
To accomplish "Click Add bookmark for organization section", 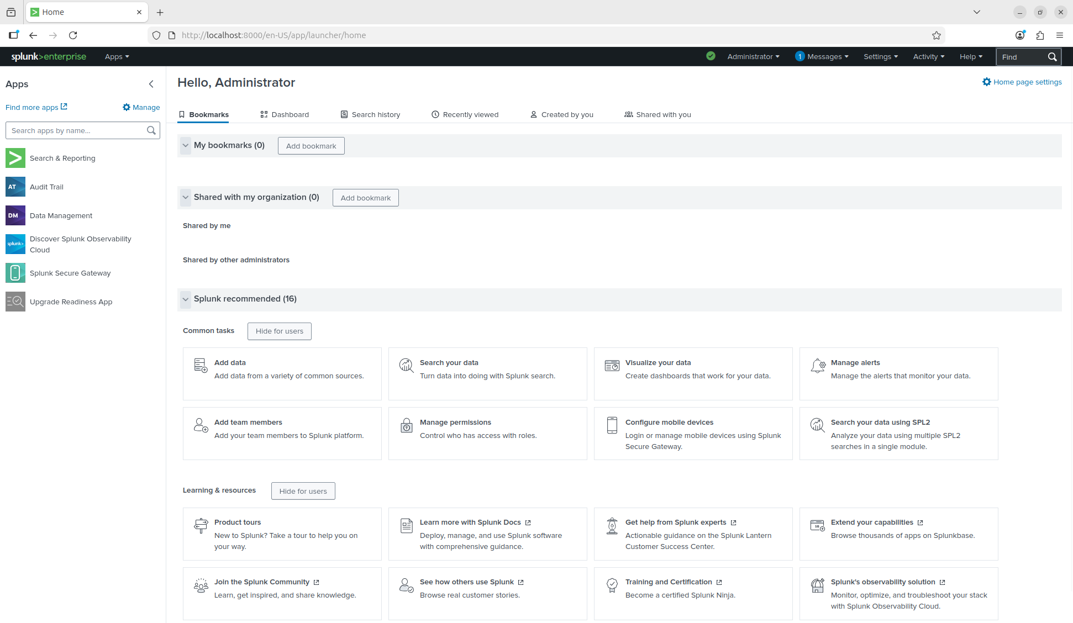I will (366, 198).
